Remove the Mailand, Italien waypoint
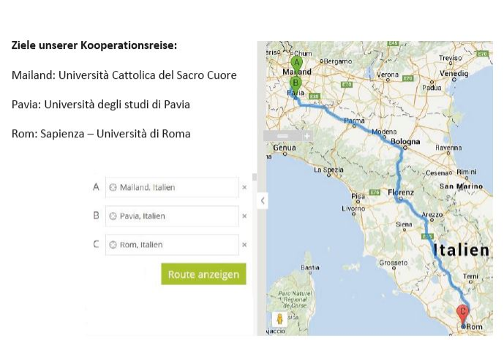Image resolution: width=504 pixels, height=342 pixels. click(244, 188)
